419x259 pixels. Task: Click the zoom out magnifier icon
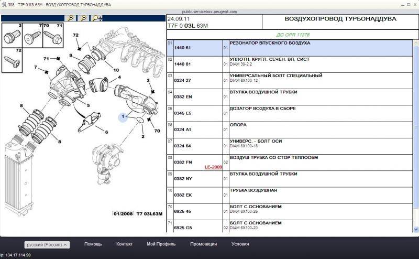83,18
